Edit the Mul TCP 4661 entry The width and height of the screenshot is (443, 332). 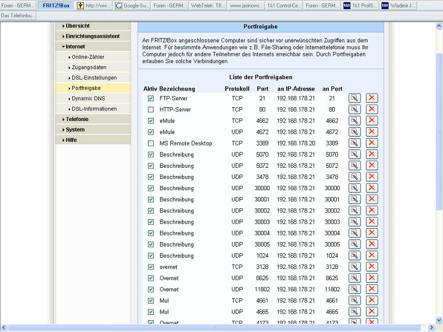tap(355, 300)
